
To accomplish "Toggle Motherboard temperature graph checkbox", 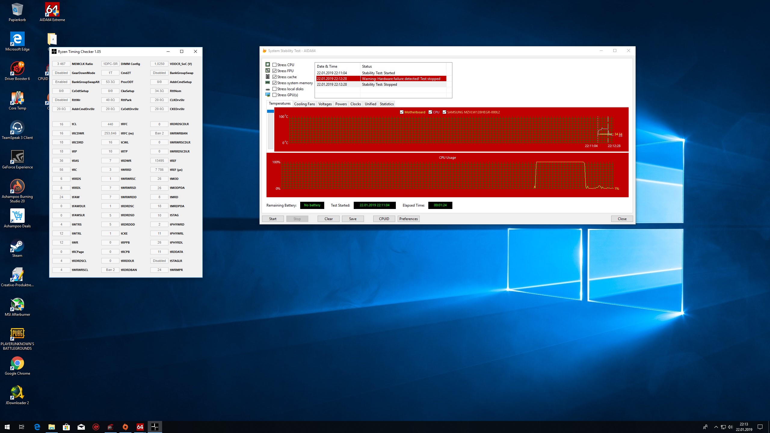I will coord(402,112).
